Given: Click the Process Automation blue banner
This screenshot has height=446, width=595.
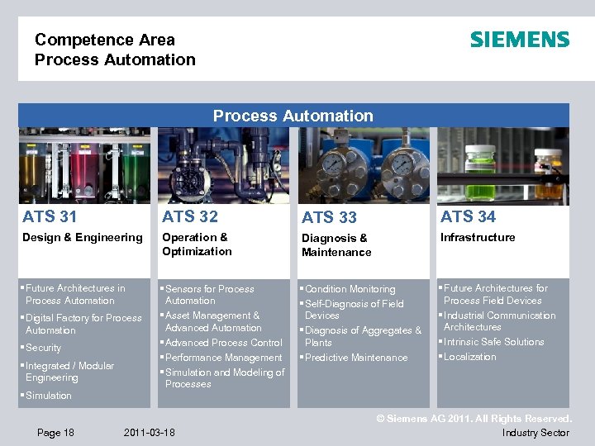Looking at the screenshot, I should tap(293, 116).
